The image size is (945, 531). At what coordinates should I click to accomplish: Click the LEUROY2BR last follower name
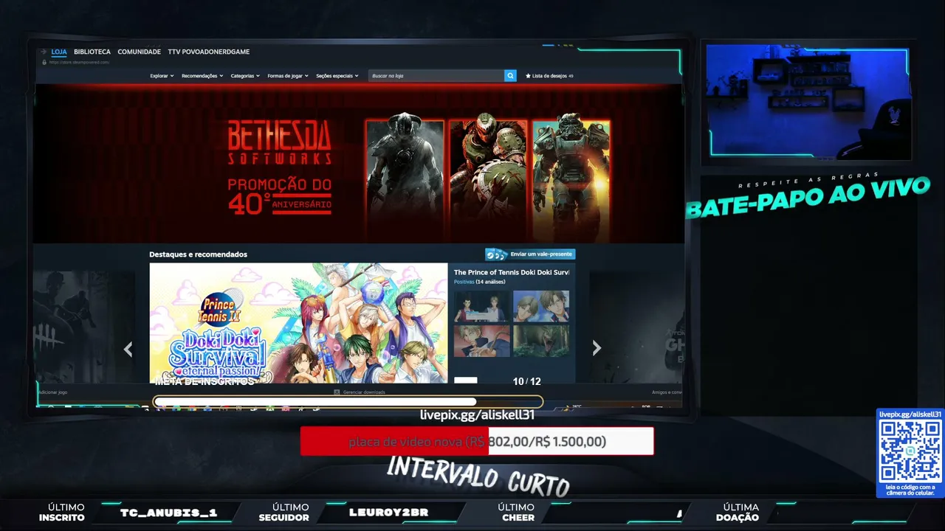click(388, 513)
